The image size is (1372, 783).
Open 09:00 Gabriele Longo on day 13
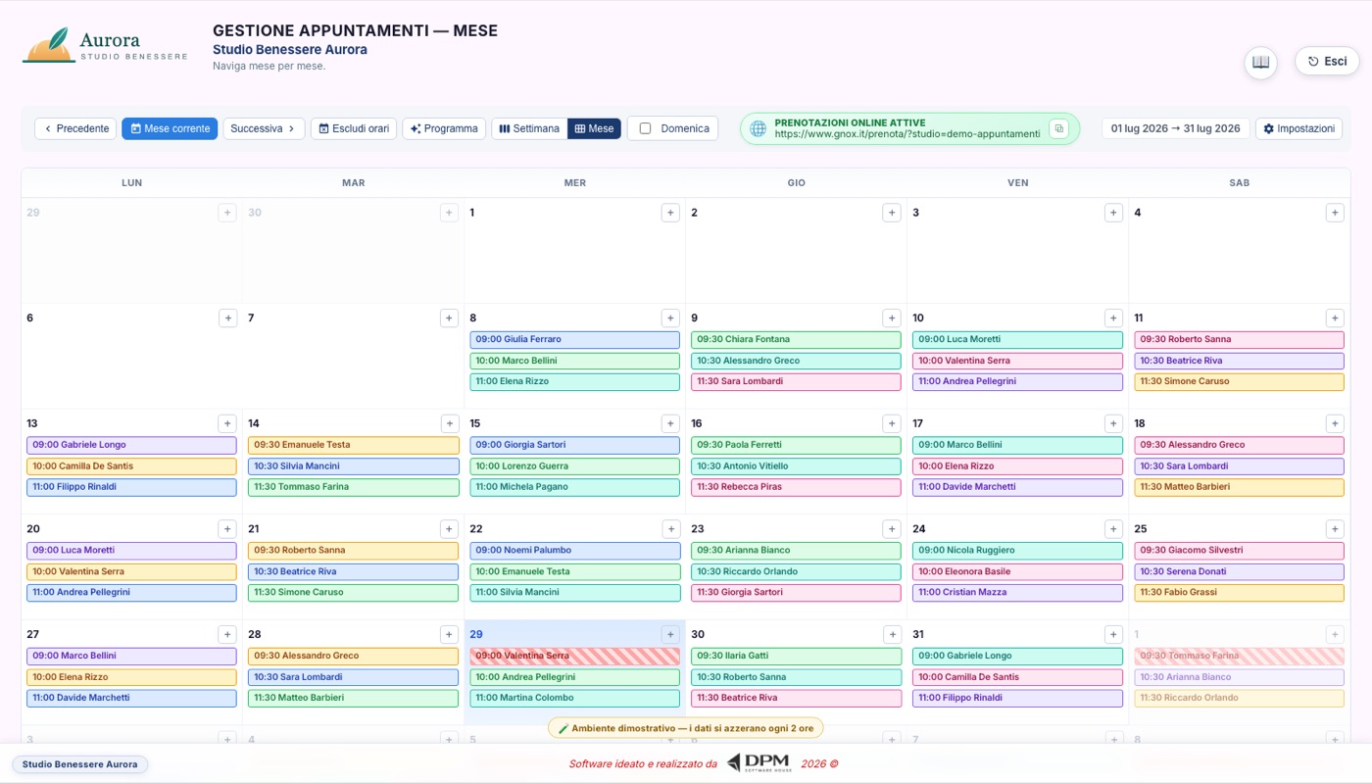pos(131,445)
